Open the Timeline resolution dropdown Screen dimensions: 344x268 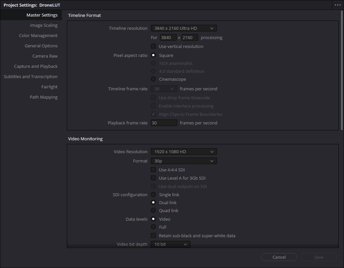tap(184, 28)
